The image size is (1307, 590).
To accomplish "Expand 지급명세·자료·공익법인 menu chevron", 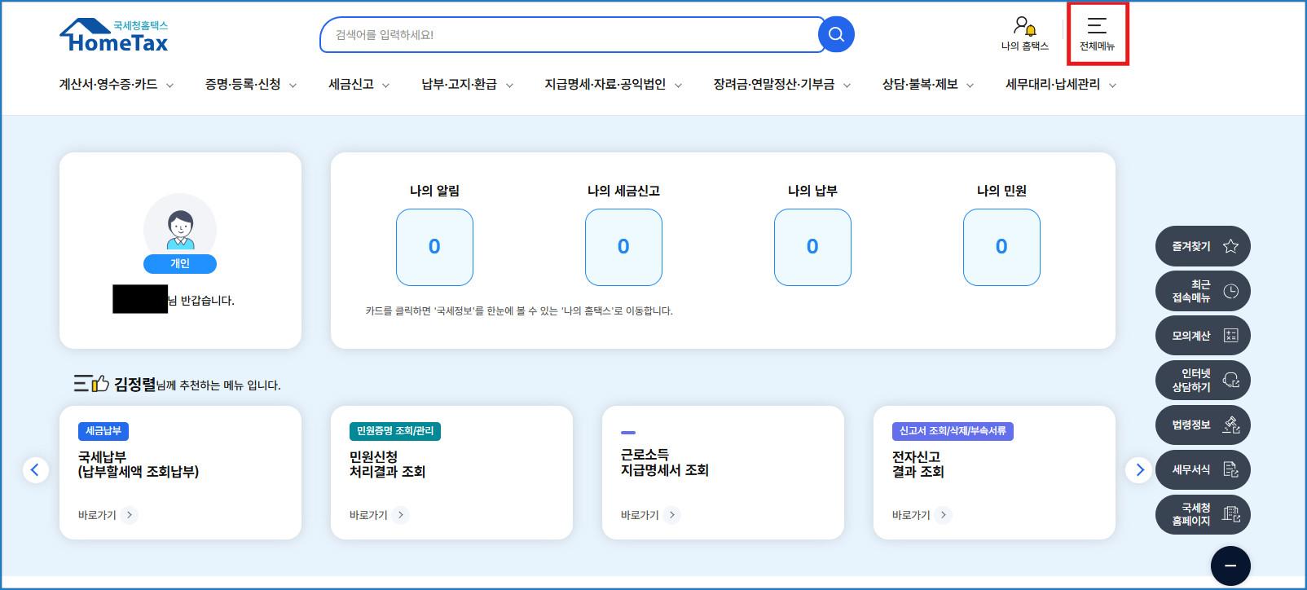I will click(x=678, y=85).
